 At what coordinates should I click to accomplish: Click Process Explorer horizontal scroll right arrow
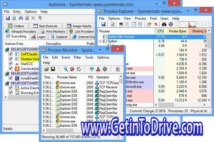[204, 105]
